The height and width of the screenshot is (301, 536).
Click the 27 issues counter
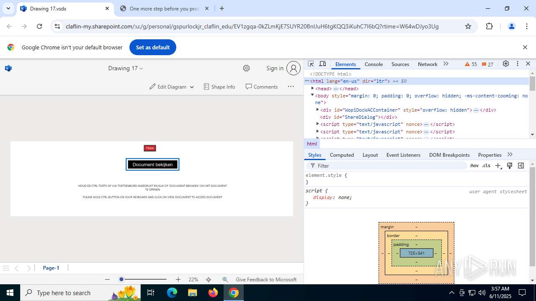click(x=488, y=64)
